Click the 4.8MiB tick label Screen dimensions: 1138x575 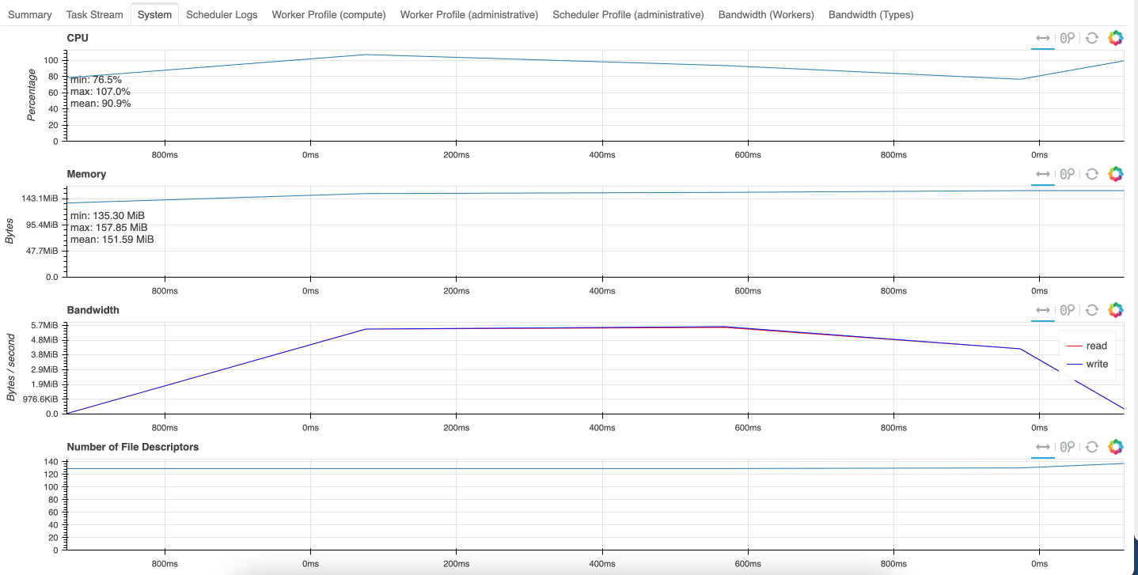coord(44,340)
